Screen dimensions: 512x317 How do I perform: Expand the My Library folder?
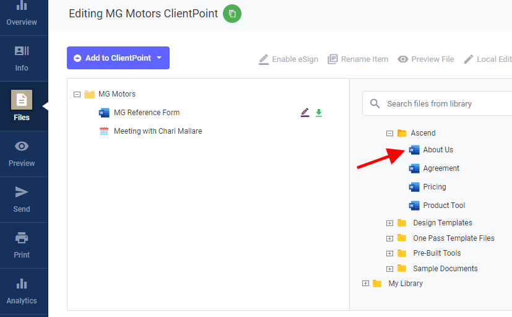coord(365,284)
